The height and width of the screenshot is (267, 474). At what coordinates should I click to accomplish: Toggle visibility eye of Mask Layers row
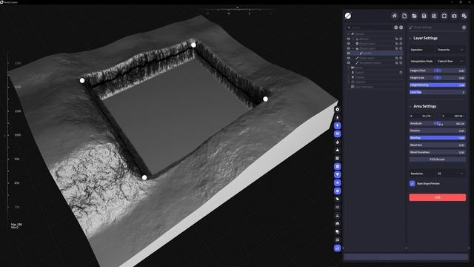click(x=349, y=58)
